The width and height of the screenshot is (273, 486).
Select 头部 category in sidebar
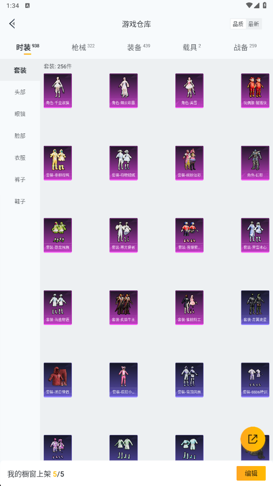20,92
